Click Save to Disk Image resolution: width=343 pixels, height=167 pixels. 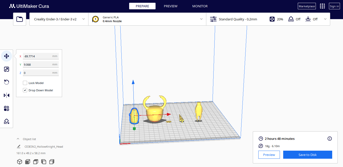[x=308, y=155]
